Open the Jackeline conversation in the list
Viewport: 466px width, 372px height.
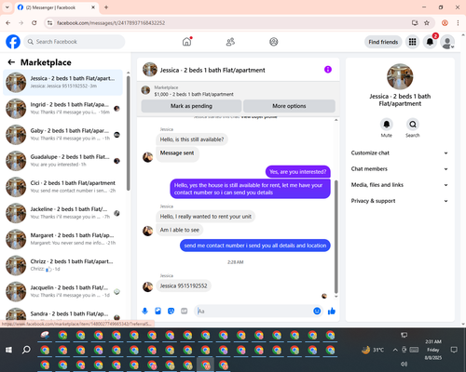(x=62, y=213)
